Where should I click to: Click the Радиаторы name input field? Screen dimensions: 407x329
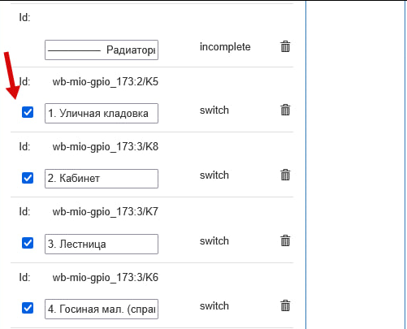[x=102, y=50]
